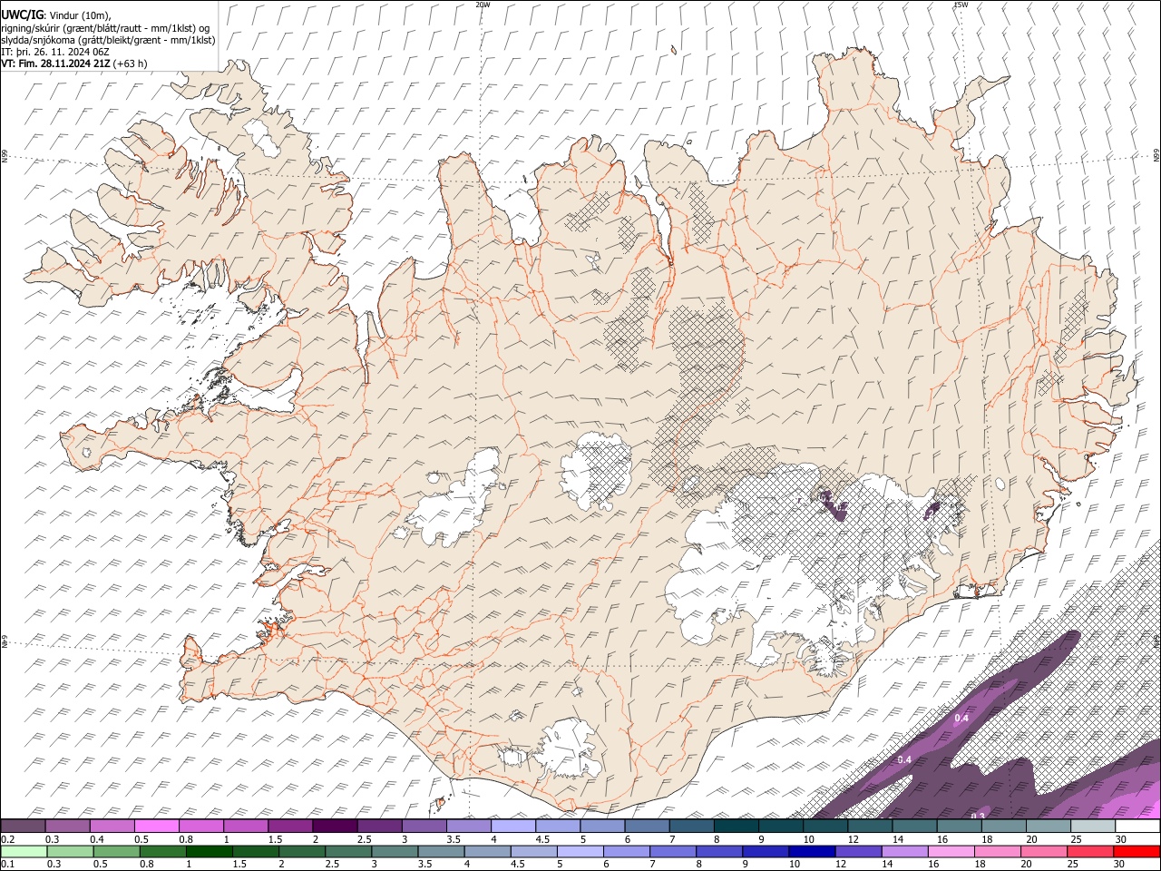Pick the upper legend swatch between 8 and 9
The width and height of the screenshot is (1161, 871).
(x=737, y=827)
